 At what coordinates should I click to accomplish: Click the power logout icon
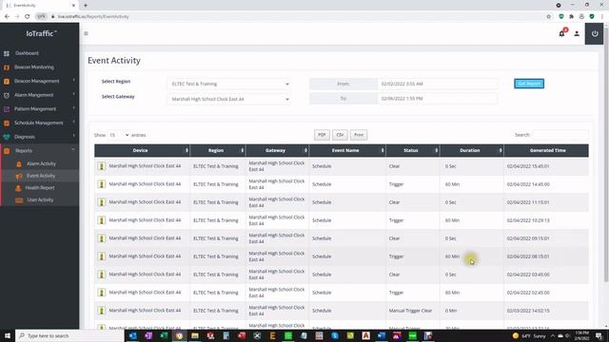[595, 34]
